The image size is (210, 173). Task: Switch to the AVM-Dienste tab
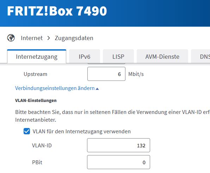(x=162, y=57)
